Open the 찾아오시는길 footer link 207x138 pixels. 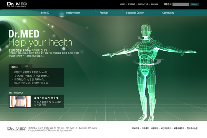192,128
